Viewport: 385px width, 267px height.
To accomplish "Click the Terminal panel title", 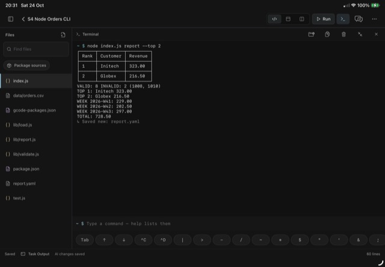I will [x=91, y=34].
